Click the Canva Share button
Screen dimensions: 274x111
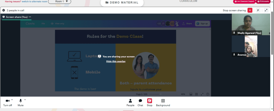click(187, 24)
